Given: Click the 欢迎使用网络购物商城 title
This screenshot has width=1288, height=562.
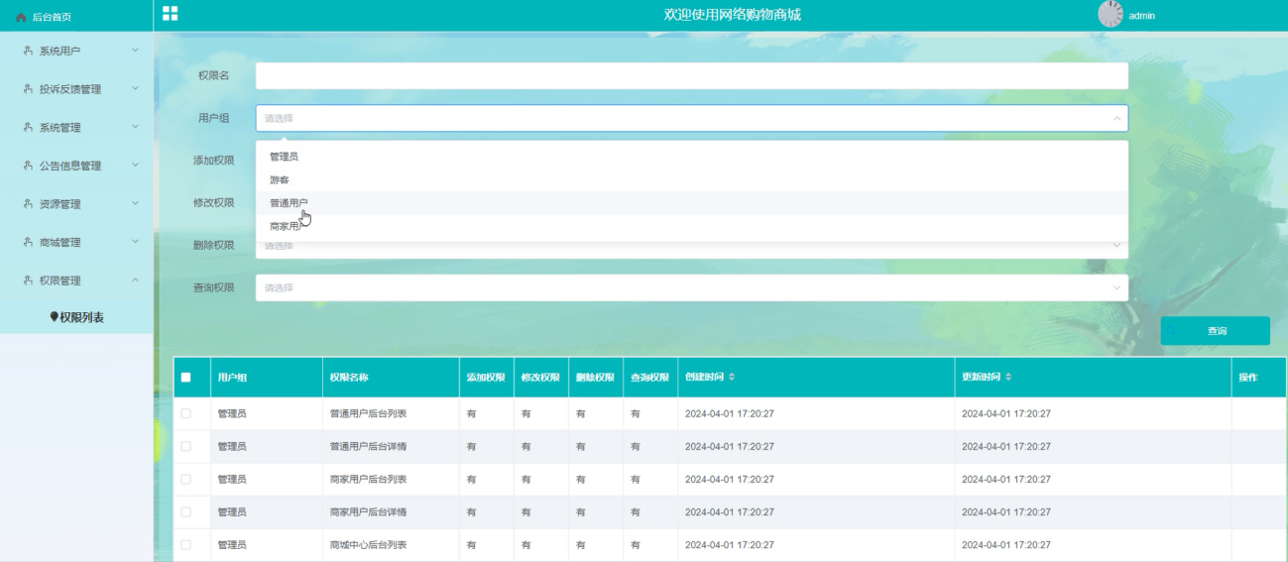Looking at the screenshot, I should coord(732,15).
